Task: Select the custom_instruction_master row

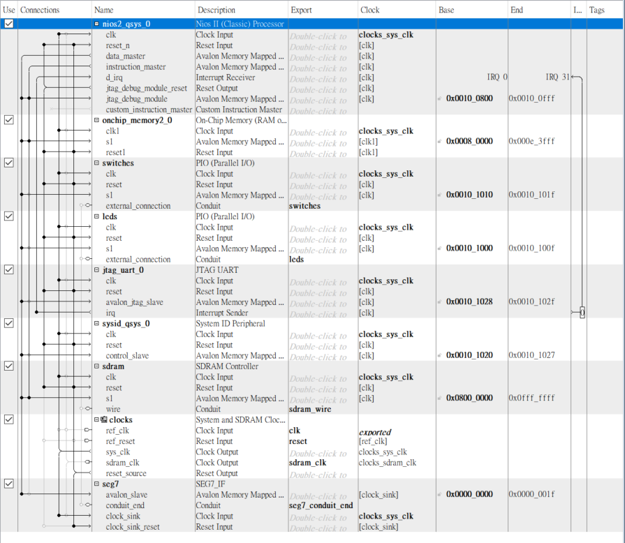Action: pyautogui.click(x=149, y=110)
